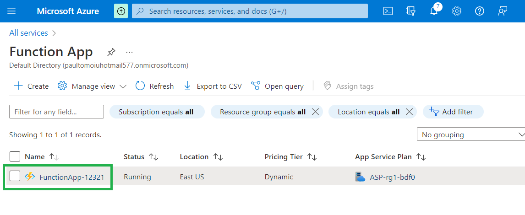Focus the Search resources, services, and docs box
The image size is (525, 215).
250,11
